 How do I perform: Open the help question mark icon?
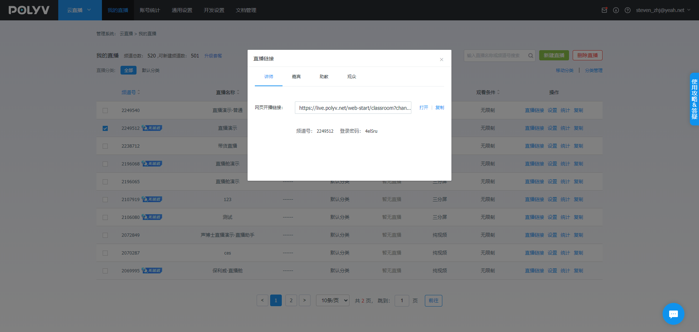(628, 10)
